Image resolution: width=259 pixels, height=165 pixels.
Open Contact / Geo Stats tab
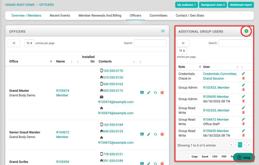(x=190, y=15)
